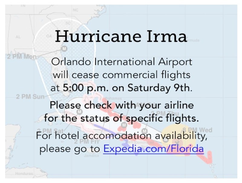This screenshot has width=242, height=183.
Task: Click the NC state label on map
Action: (75, 10)
